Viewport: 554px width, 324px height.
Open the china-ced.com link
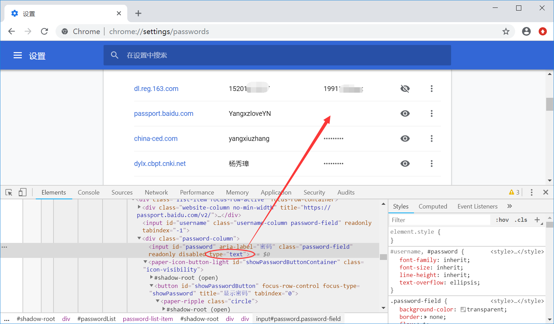click(x=156, y=139)
